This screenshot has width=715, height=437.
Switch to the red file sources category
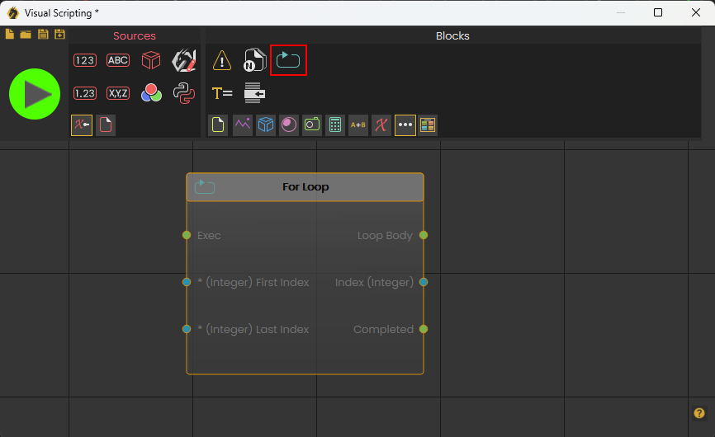[x=106, y=125]
